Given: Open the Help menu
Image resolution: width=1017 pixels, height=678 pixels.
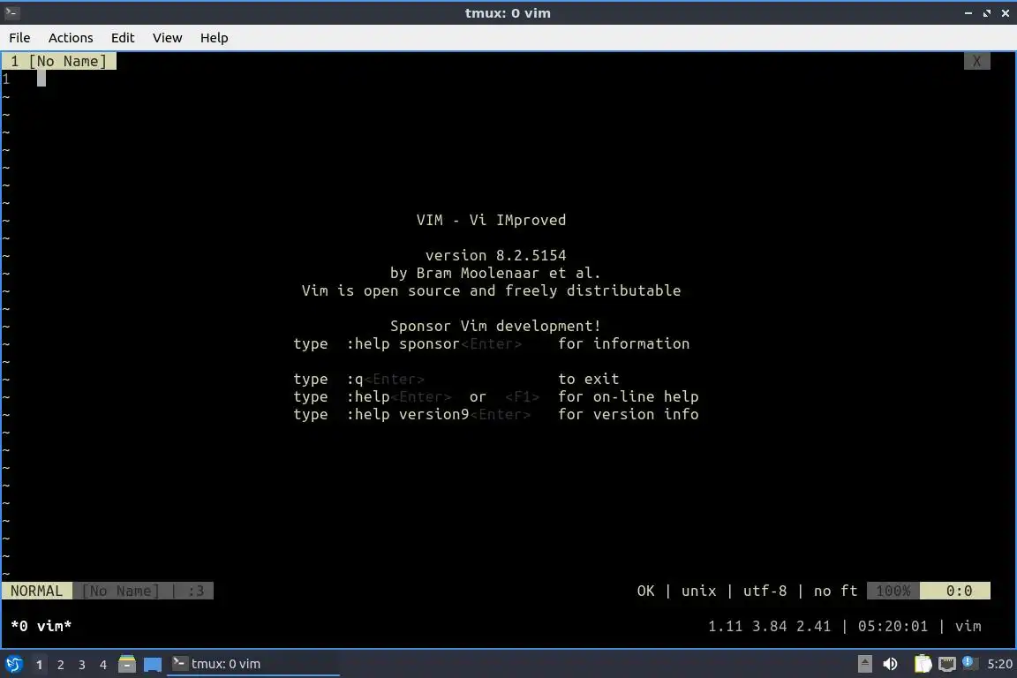Looking at the screenshot, I should [214, 38].
